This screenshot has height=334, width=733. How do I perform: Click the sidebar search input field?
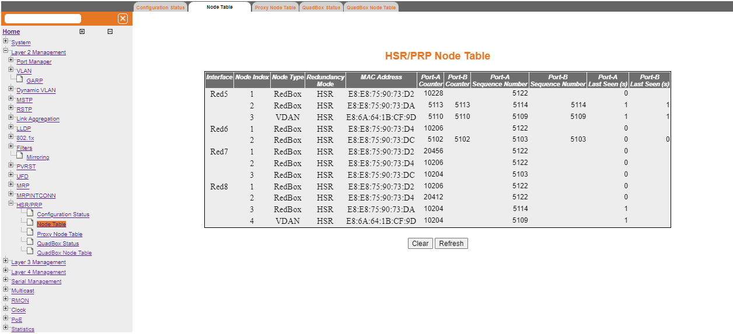pos(43,19)
